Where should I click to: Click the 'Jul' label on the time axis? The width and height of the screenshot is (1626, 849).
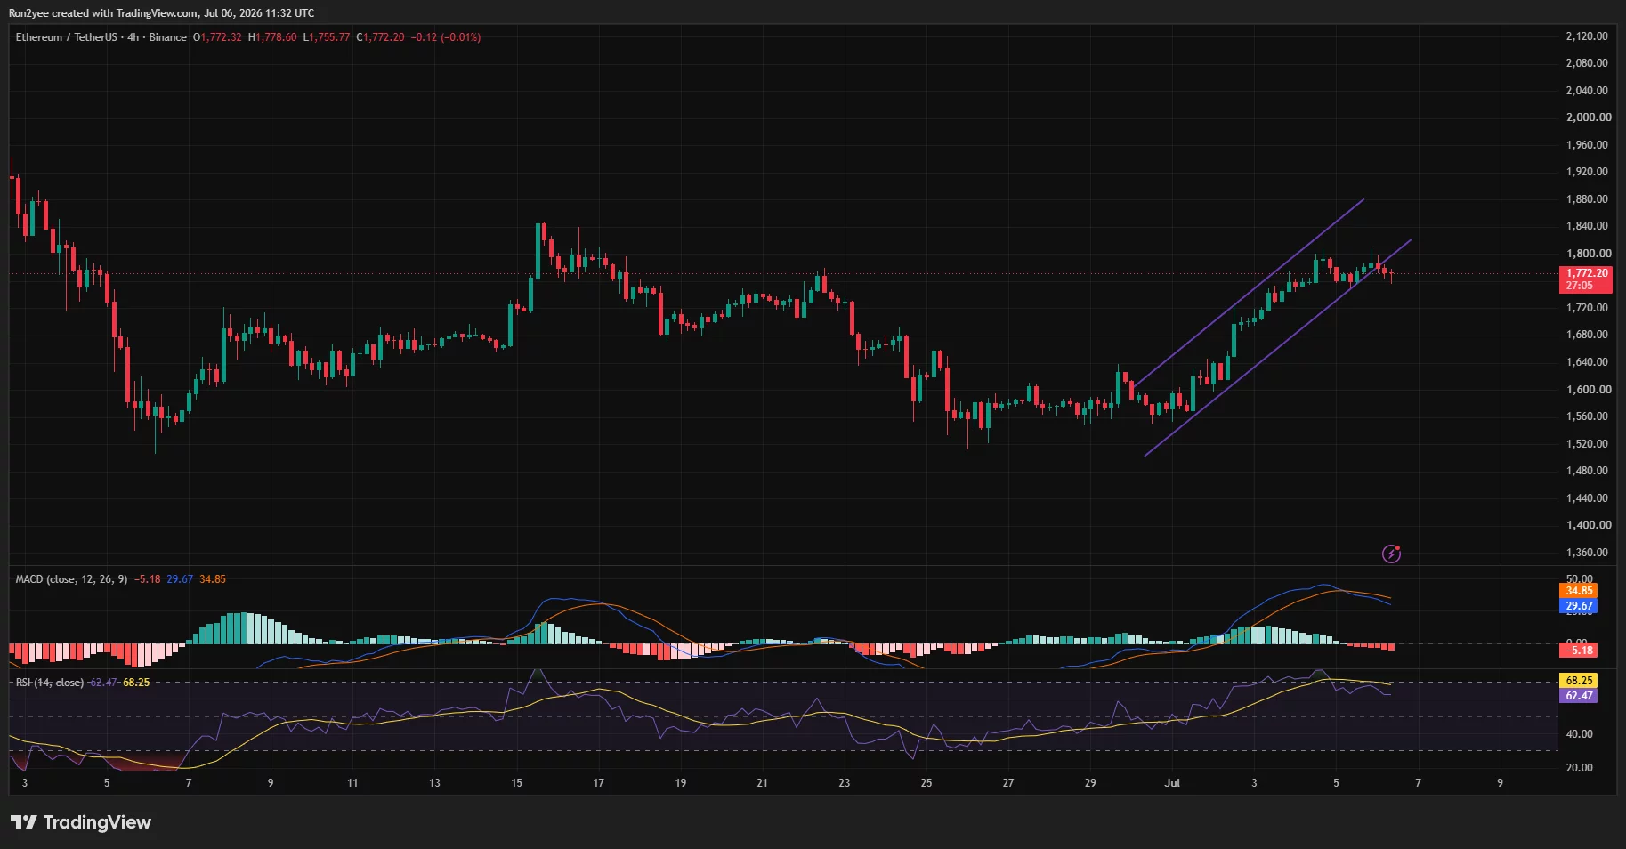(1172, 783)
